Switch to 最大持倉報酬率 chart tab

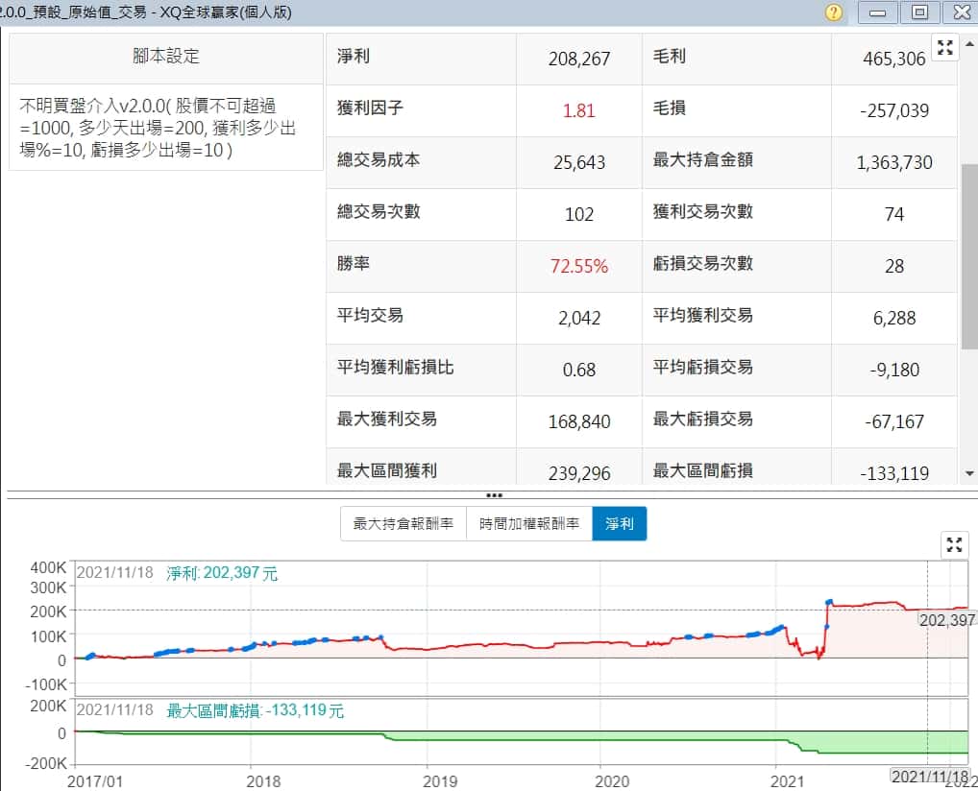pos(403,524)
